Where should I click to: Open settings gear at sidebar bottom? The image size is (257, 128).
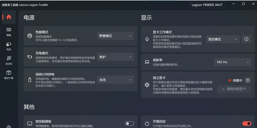[9, 127]
